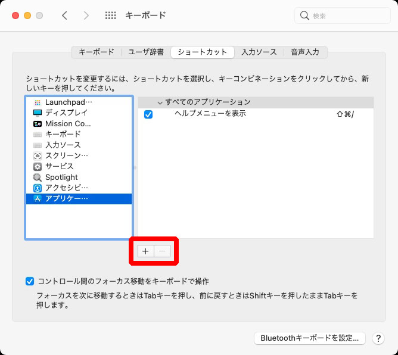This screenshot has height=355, width=398.
Task: Click the Spotlight magnifier icon
Action: pos(38,177)
